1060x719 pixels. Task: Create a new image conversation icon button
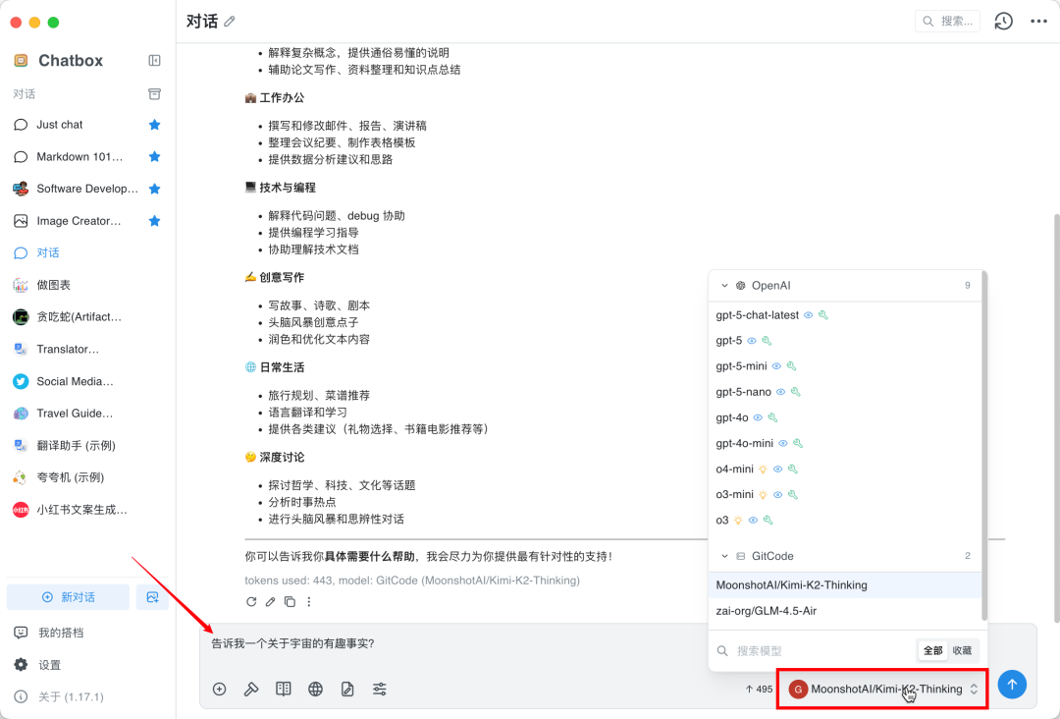click(152, 597)
